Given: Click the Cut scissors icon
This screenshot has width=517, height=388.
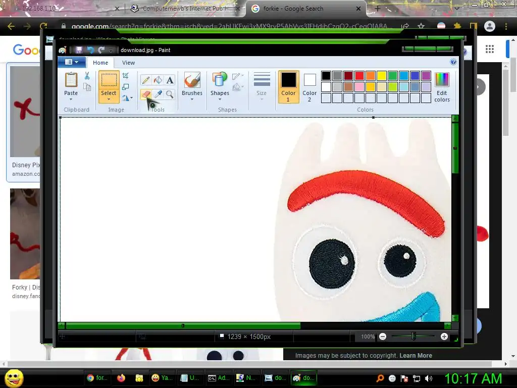Looking at the screenshot, I should point(87,76).
